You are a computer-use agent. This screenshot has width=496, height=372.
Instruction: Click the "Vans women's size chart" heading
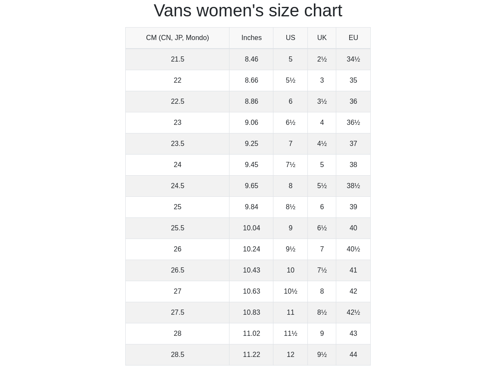248,11
